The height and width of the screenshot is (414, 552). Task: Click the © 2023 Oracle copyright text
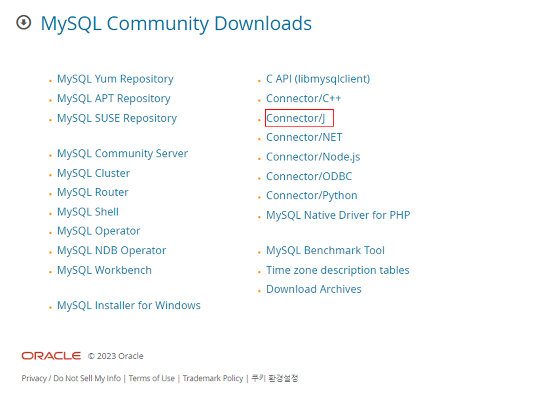click(x=116, y=356)
